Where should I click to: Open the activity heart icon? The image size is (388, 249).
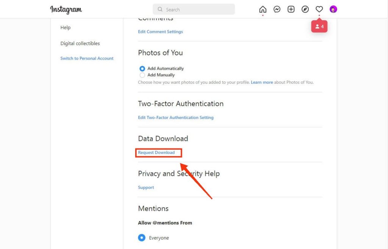coord(319,9)
